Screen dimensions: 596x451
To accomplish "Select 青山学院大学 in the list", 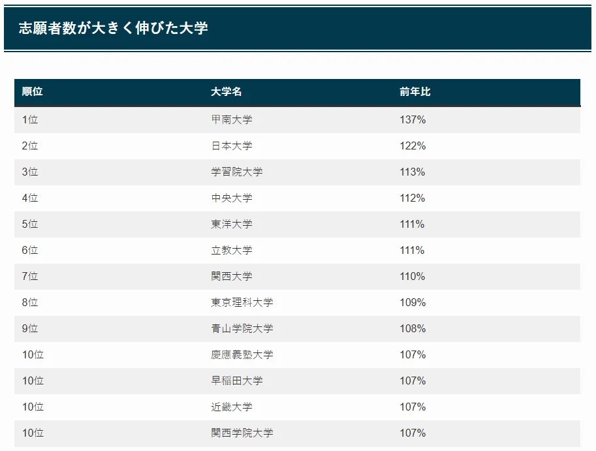I will point(242,328).
